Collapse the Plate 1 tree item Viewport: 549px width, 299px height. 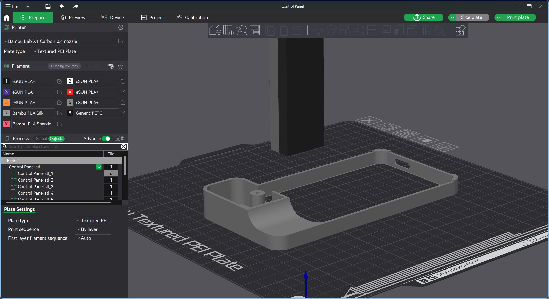(4, 160)
